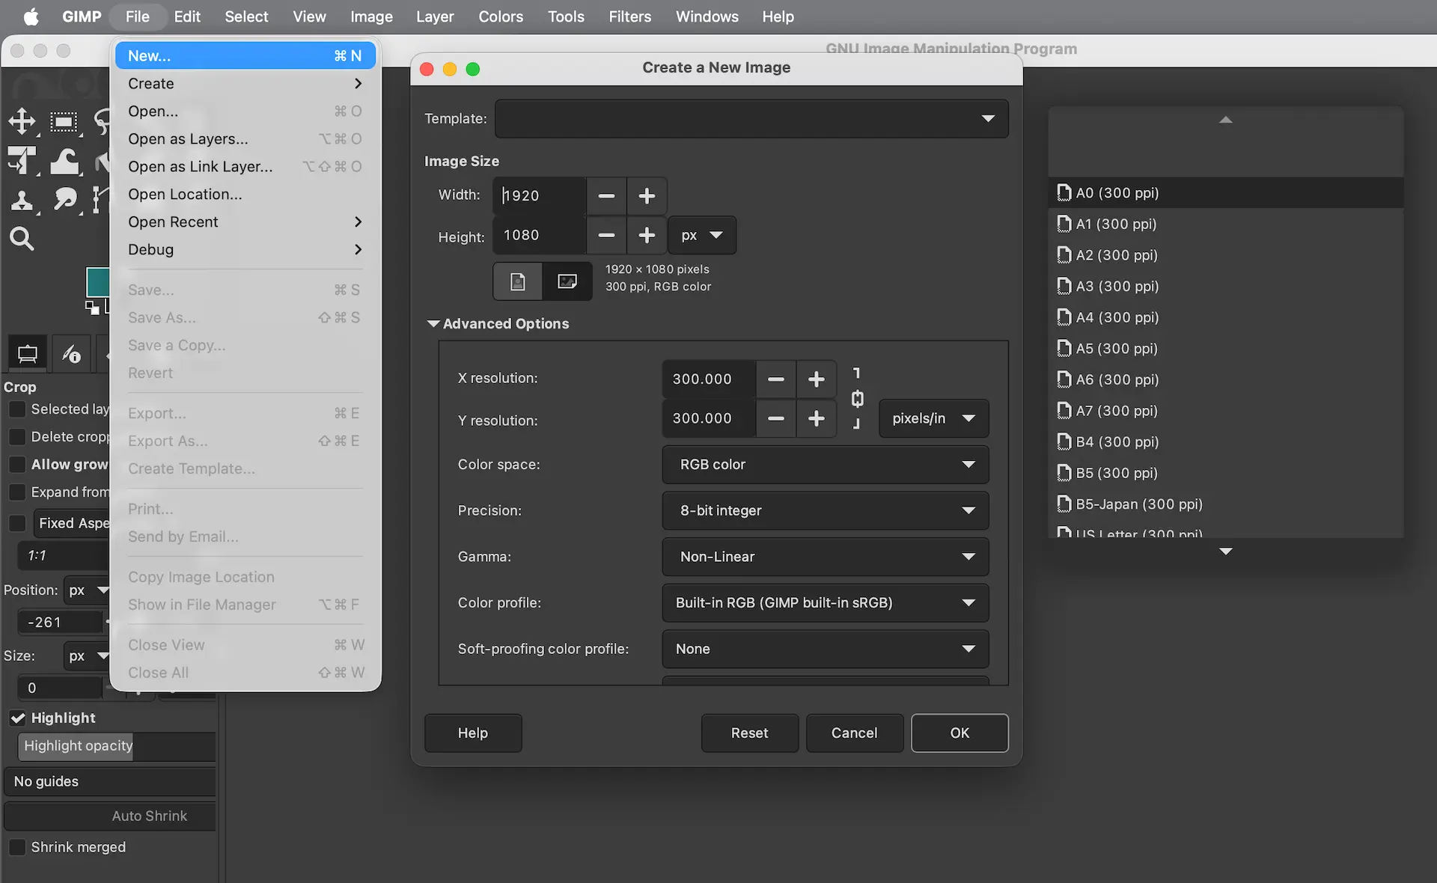Decrease X resolution with minus button
The image size is (1437, 883).
776,379
